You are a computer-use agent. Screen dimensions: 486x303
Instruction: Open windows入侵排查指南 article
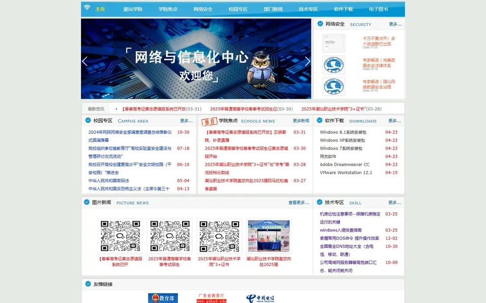point(341,230)
